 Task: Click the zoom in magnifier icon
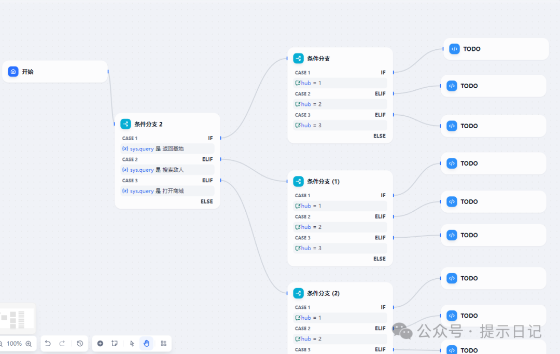tap(29, 344)
